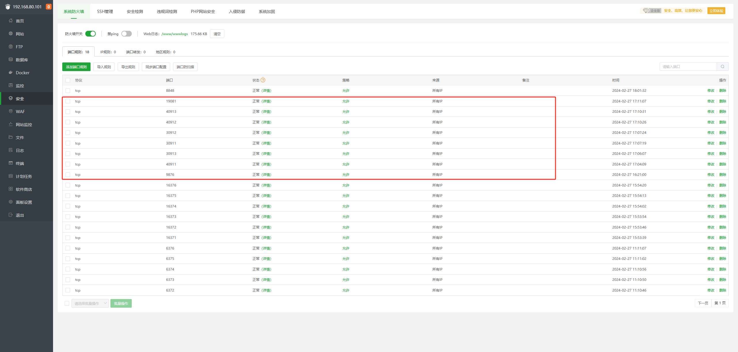Click the 状态 help question mark icon
The image size is (738, 352).
pyautogui.click(x=263, y=80)
